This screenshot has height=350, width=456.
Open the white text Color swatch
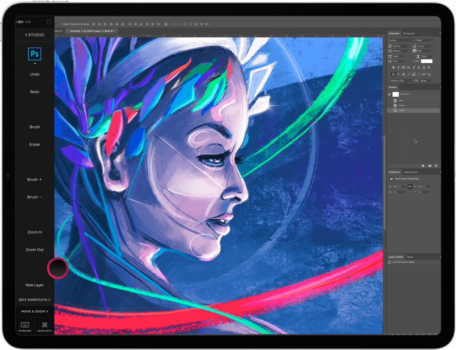427,61
